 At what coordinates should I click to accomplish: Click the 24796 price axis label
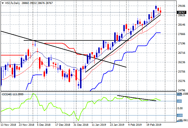(x=181, y=90)
